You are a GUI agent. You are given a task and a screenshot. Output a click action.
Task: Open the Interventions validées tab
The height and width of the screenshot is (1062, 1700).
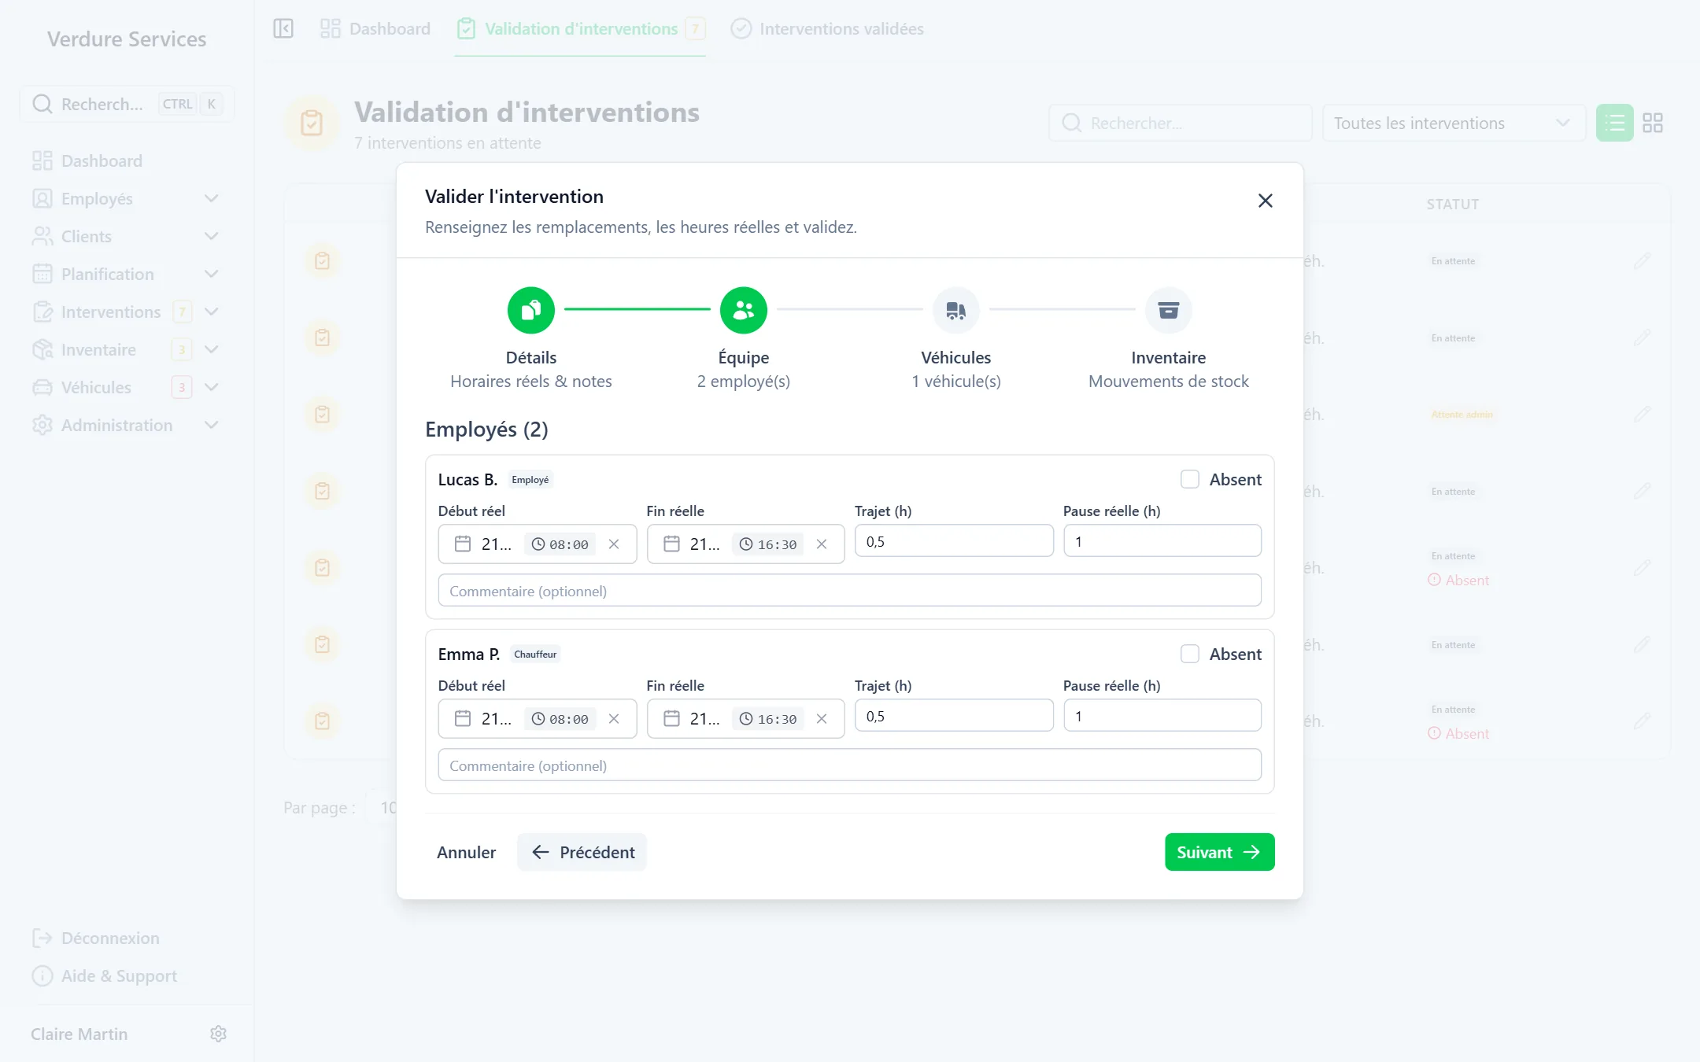(x=827, y=28)
